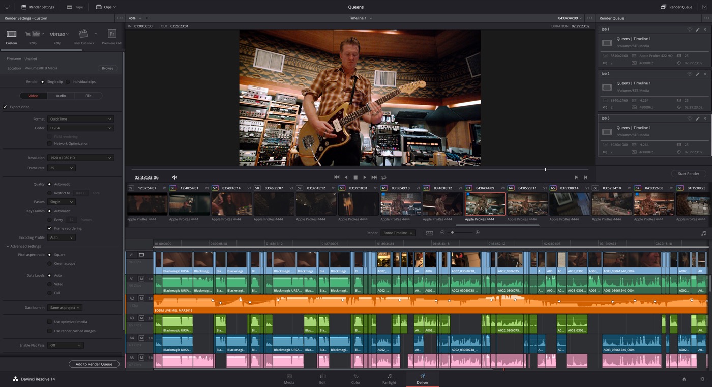Viewport: 712px width, 387px height.
Task: Pick the Premiere XML preset icon
Action: tap(112, 34)
